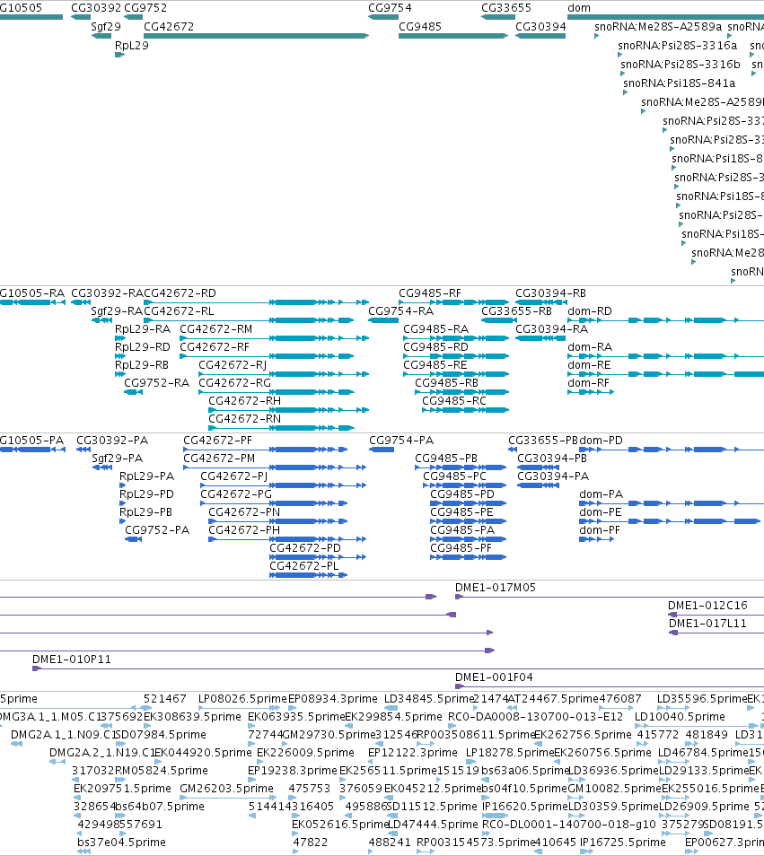Image resolution: width=764 pixels, height=856 pixels.
Task: Select the dom-RF transcript label
Action: [588, 383]
